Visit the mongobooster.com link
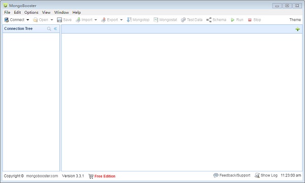The image size is (305, 183). click(x=42, y=176)
